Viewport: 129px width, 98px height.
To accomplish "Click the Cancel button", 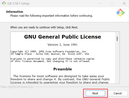I will pos(118,93).
